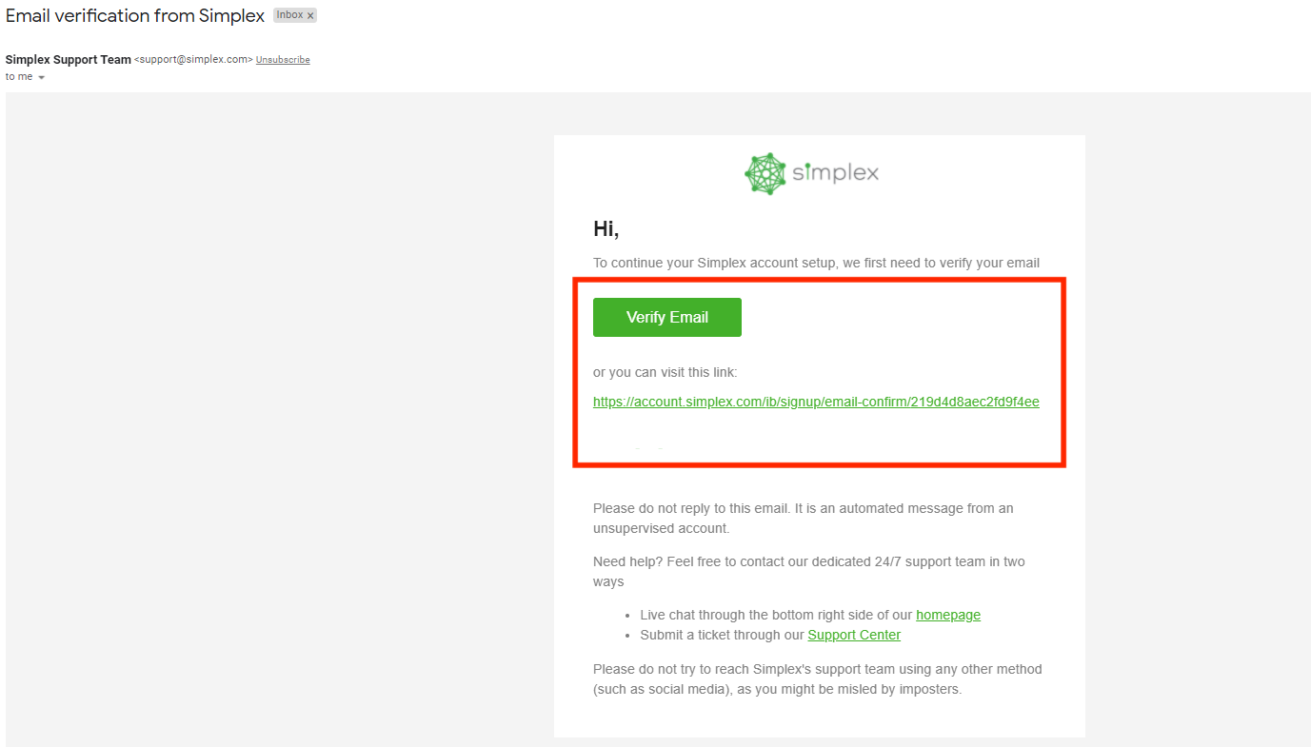Click the Inbox label chip
The width and height of the screenshot is (1311, 747).
[x=290, y=14]
